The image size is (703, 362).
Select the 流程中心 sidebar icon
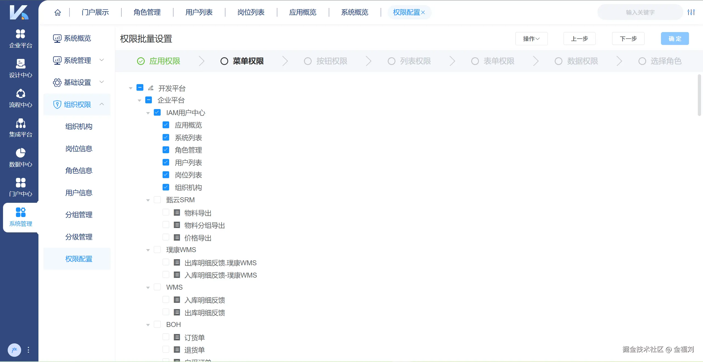(20, 98)
